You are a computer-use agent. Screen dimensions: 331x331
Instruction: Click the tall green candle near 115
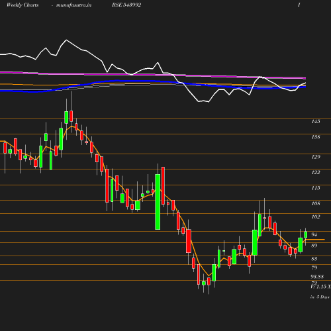[158, 202]
